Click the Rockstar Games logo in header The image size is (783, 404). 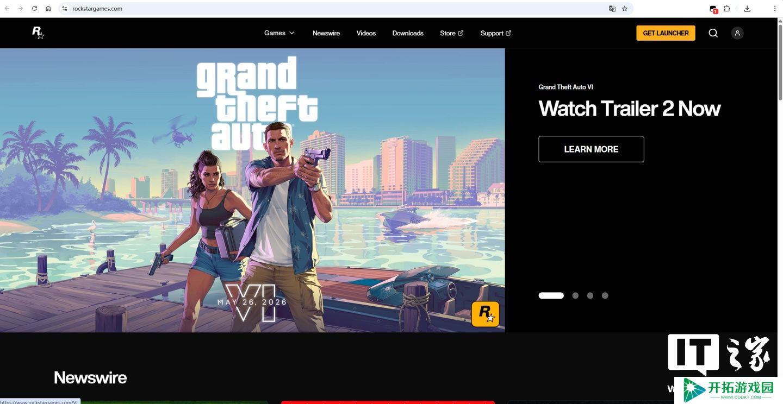(38, 33)
